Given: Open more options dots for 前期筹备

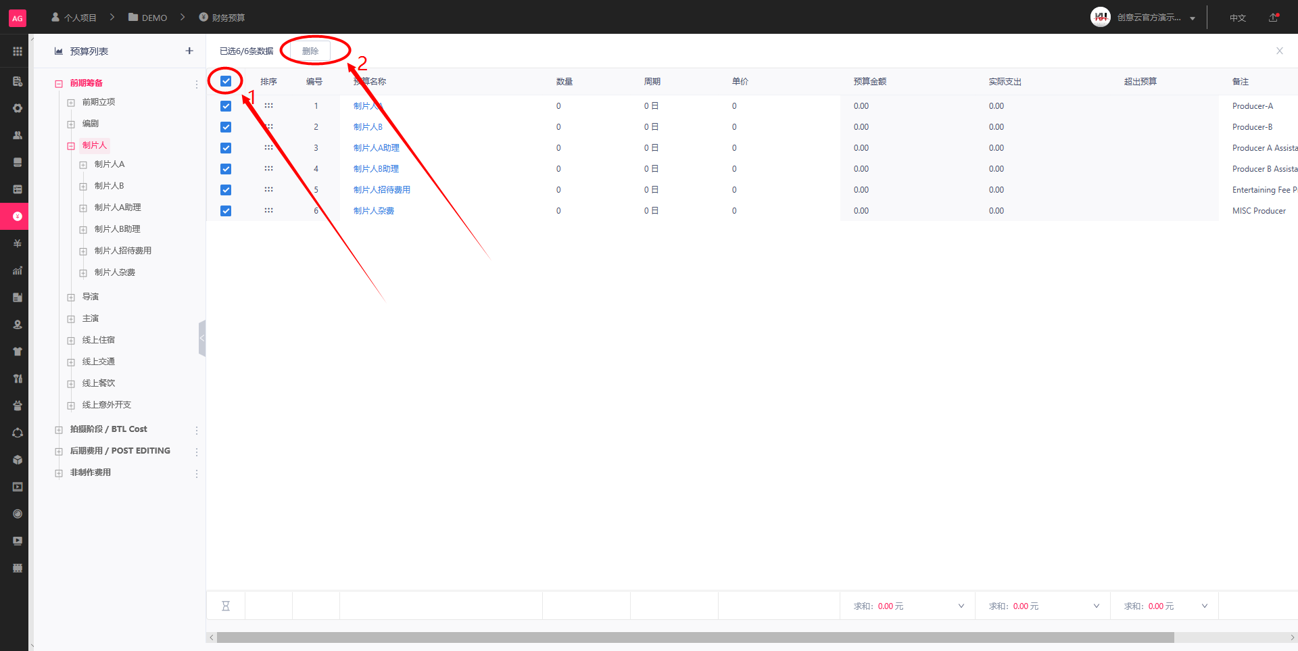Looking at the screenshot, I should (197, 84).
